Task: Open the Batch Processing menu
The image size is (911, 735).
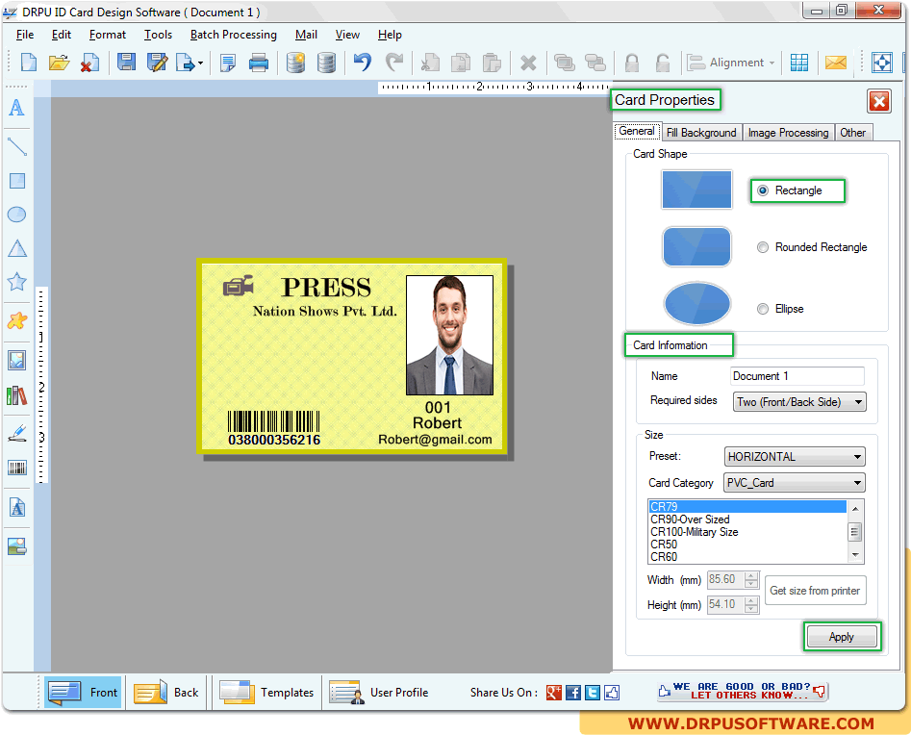Action: (233, 35)
